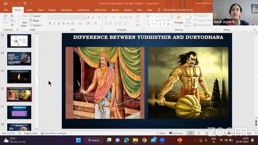The height and width of the screenshot is (145, 258).
Task: Collapse the ribbon with the chevron
Action: coord(255,29)
